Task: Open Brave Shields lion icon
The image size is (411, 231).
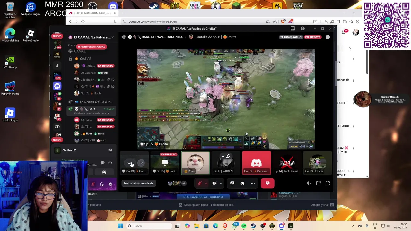Action: (283, 21)
